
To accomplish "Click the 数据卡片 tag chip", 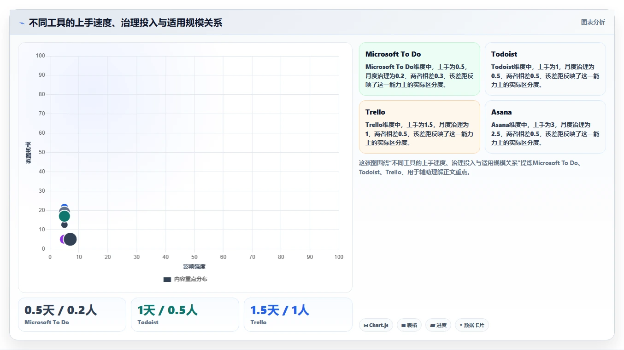I will 472,325.
